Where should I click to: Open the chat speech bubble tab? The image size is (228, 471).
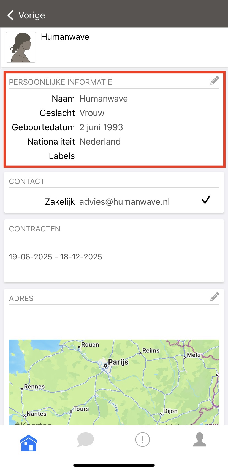(86, 440)
